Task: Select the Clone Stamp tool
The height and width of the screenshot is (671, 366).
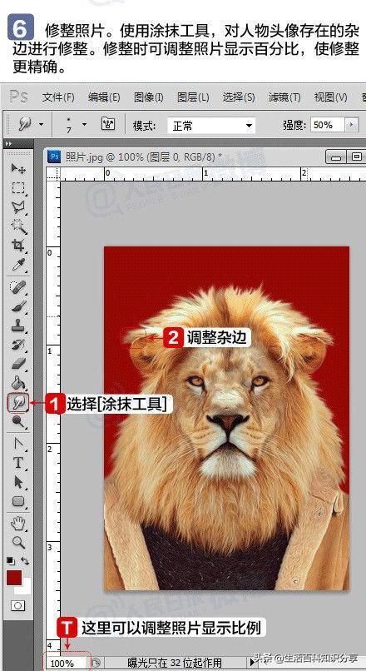Action: [x=18, y=326]
